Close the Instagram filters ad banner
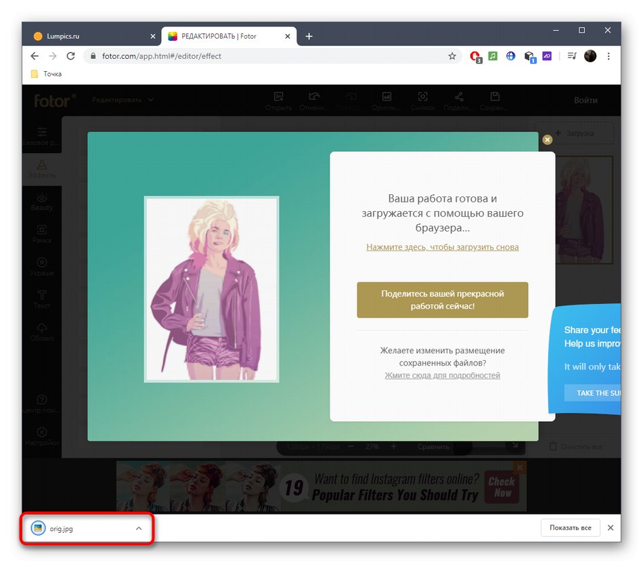 [520, 467]
